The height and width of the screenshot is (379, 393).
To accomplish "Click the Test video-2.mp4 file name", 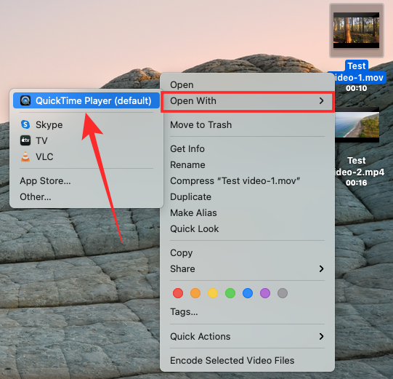I will point(359,166).
